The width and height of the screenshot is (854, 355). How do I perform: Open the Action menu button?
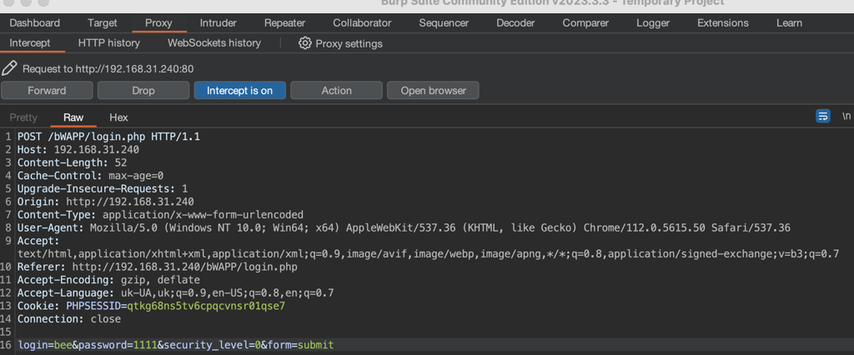(336, 90)
